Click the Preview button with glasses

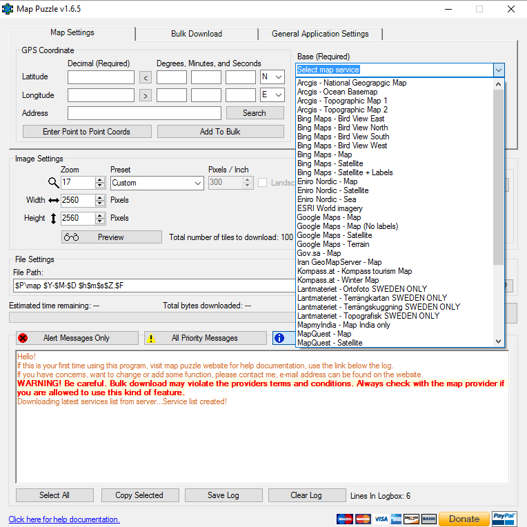pos(111,237)
